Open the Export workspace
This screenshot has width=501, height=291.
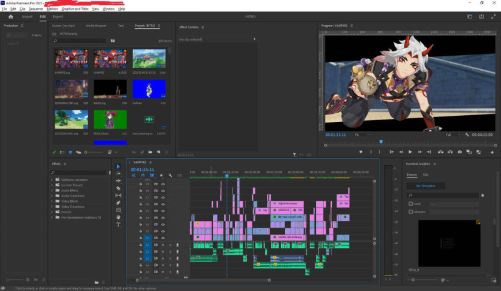coord(58,17)
